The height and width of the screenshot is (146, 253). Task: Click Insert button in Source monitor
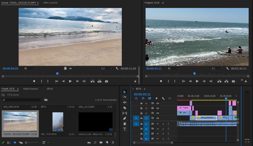pyautogui.click(x=93, y=81)
